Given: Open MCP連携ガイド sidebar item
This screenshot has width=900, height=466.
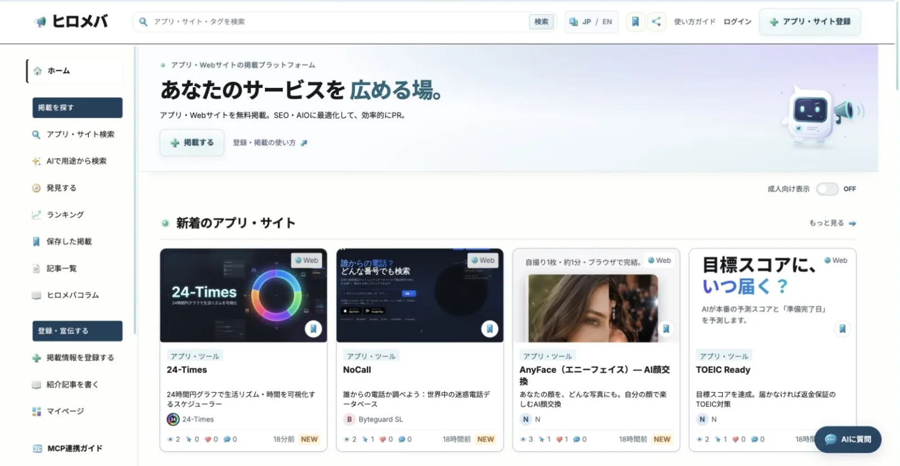Looking at the screenshot, I should tap(75, 449).
